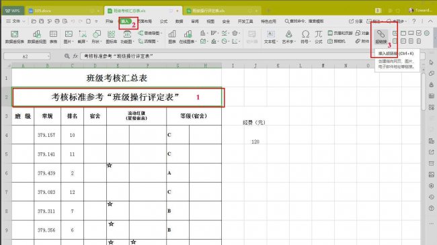This screenshot has width=437, height=245.
Task: Insert header and footer (页眉和页脚)
Action: point(340,33)
